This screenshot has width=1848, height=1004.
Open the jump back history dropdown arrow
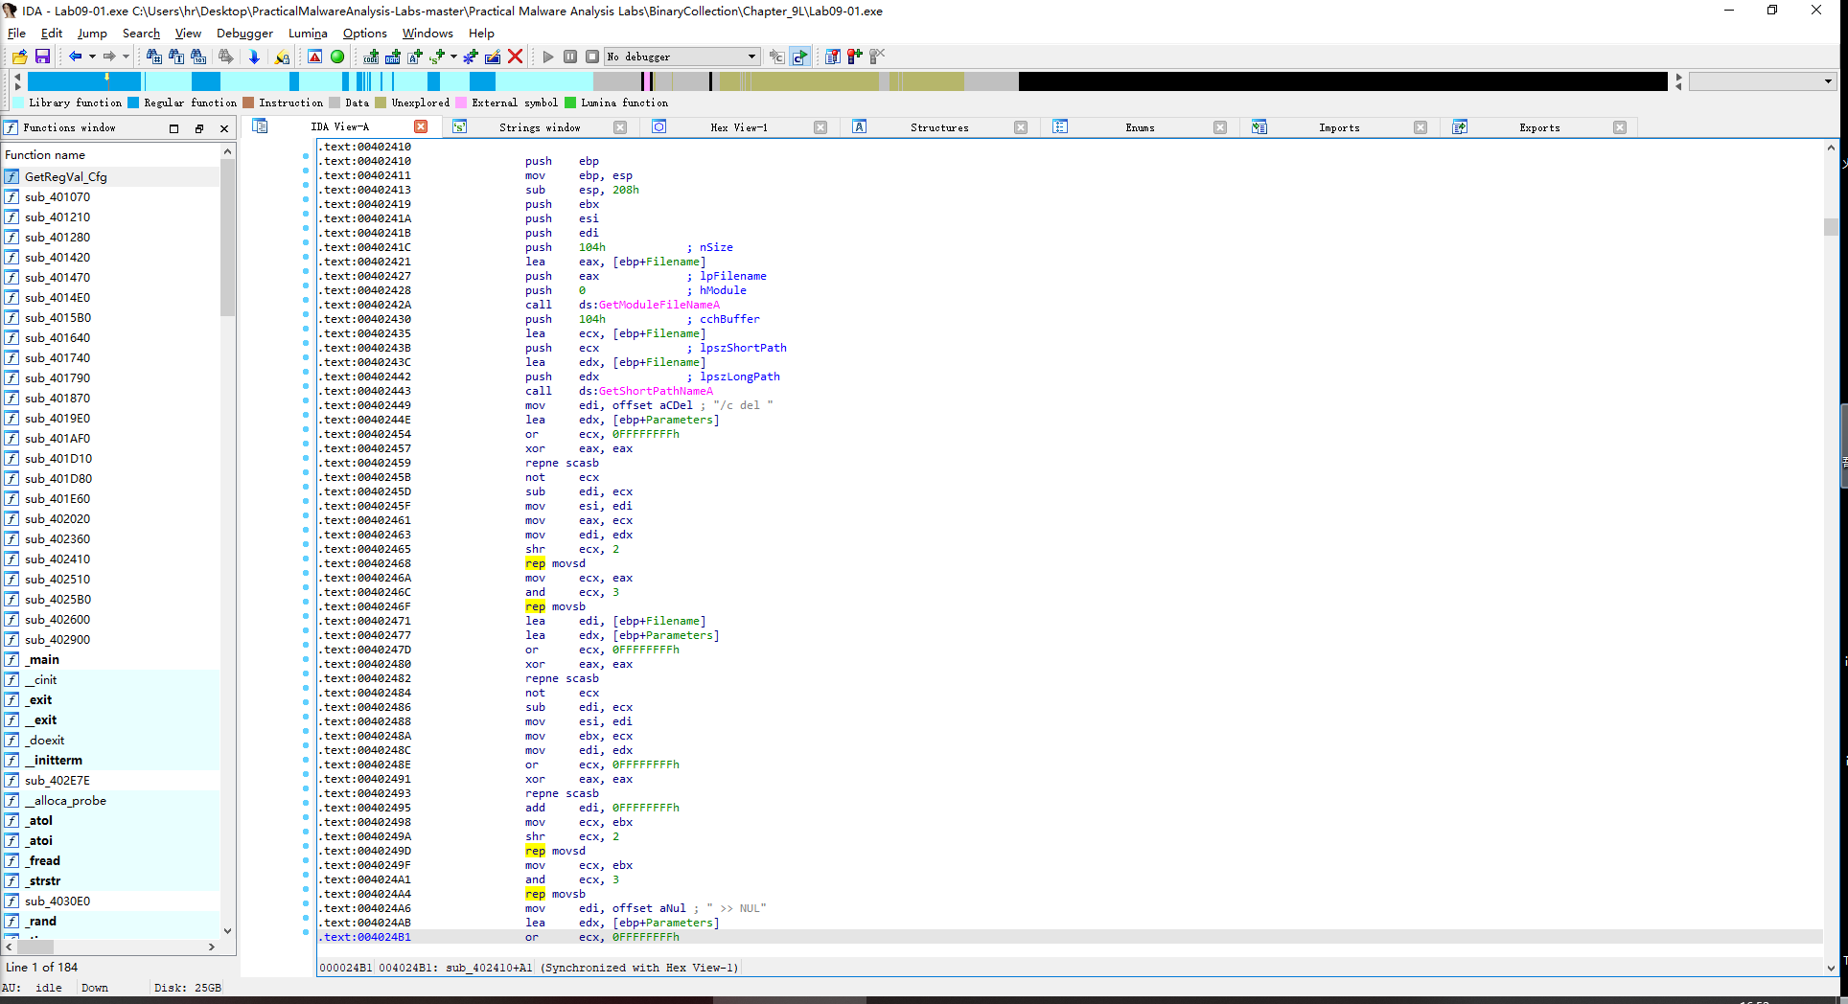point(92,57)
